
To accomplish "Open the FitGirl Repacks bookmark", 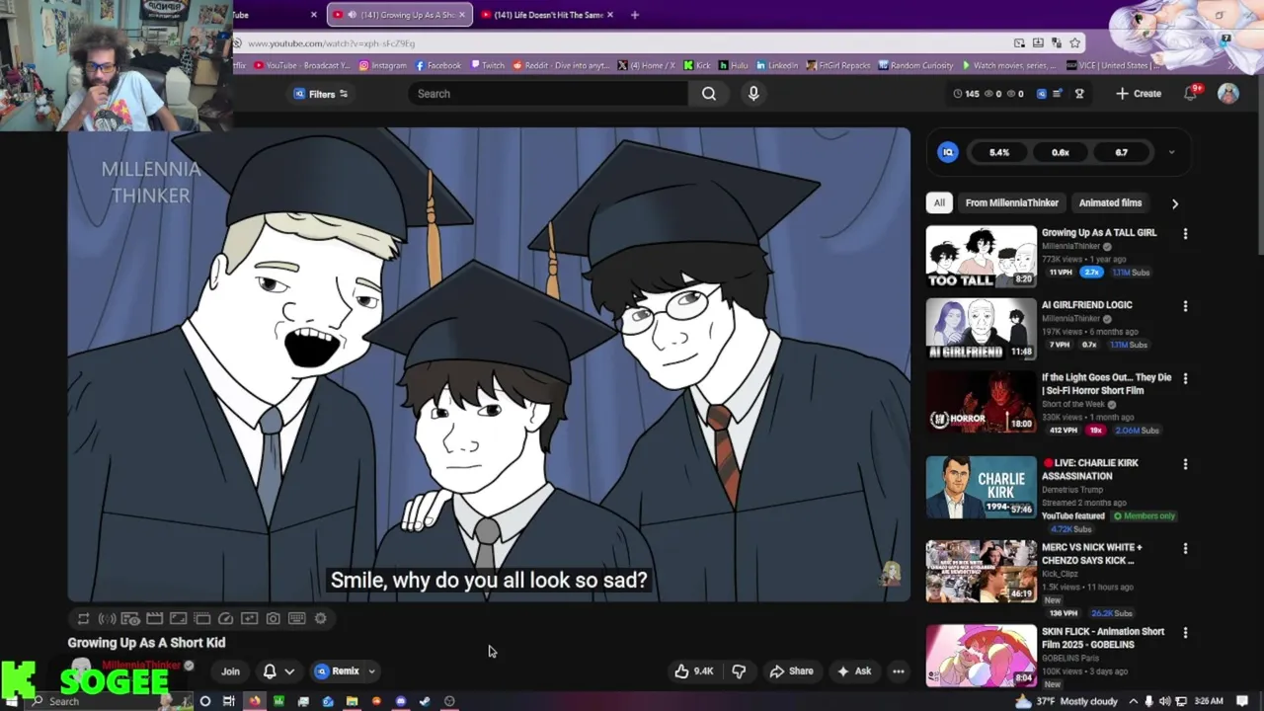I will (838, 65).
